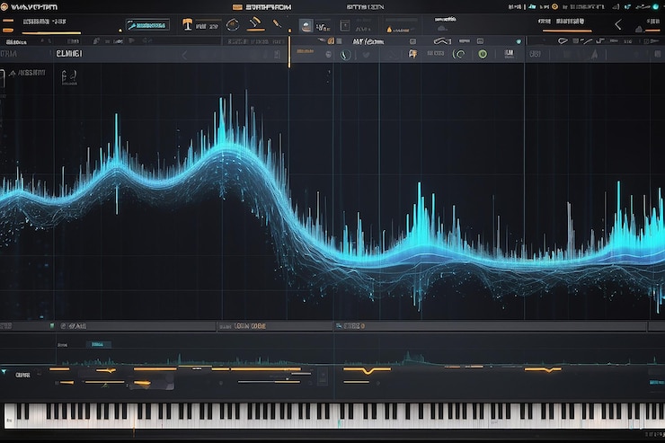665x443 pixels.
Task: Open the orange hamburger menu bars
Action: point(8,25)
